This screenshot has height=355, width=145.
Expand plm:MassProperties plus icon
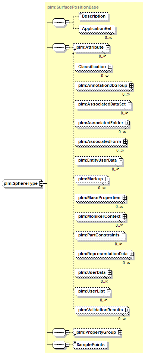[124, 198]
